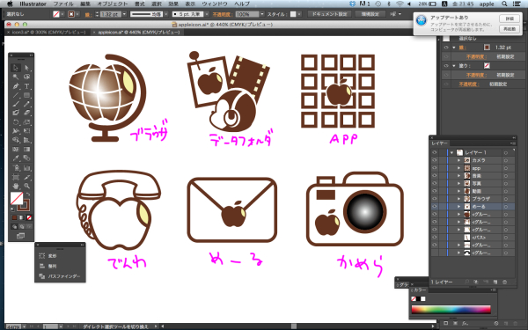Select the Blob Brush tool
Screen dimensions: 528x330
[16, 113]
